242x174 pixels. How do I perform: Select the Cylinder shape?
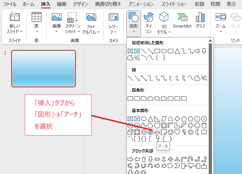pos(204,125)
